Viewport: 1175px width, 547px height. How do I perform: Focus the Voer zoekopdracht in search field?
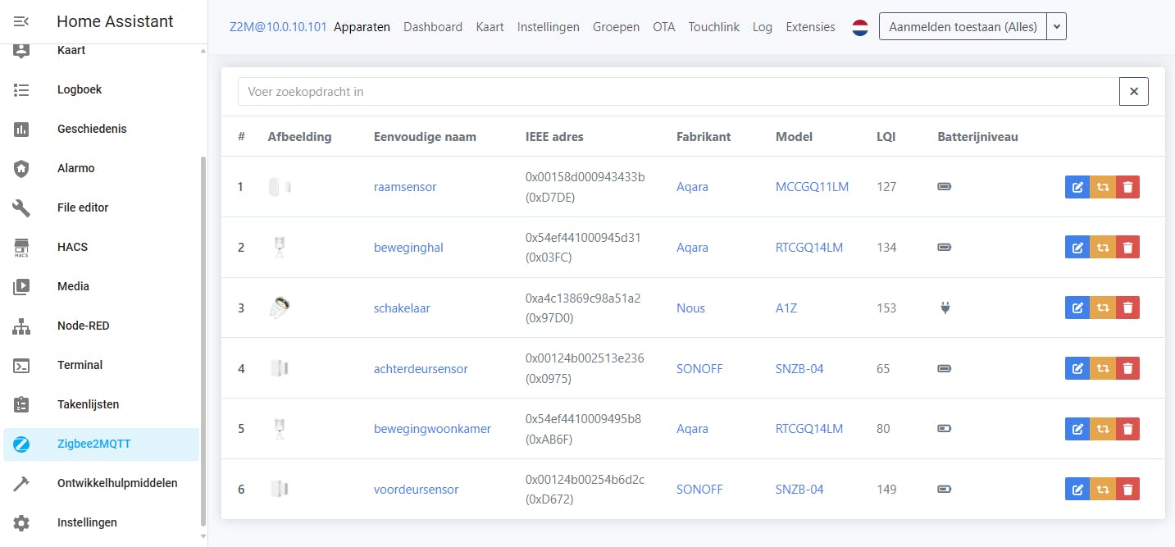click(678, 92)
